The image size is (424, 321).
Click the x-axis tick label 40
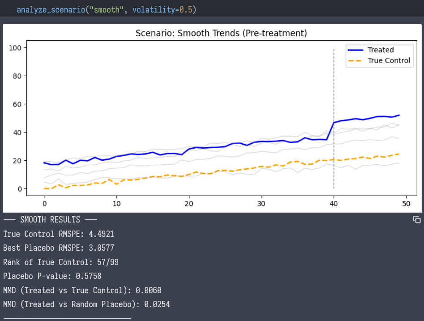point(334,203)
